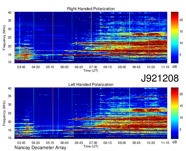The width and height of the screenshot is (186, 151).
Task: Click the "dB" label under the Left Handed colorbar
Action: [175, 142]
